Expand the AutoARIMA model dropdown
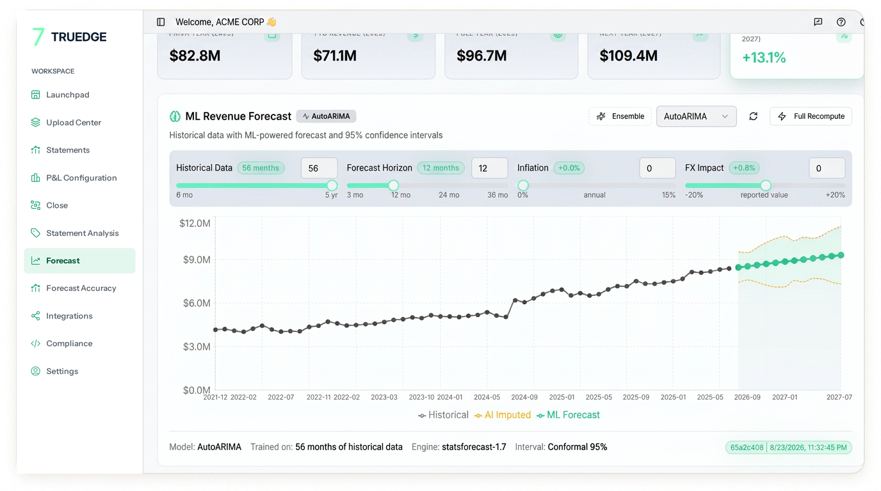 [x=696, y=116]
